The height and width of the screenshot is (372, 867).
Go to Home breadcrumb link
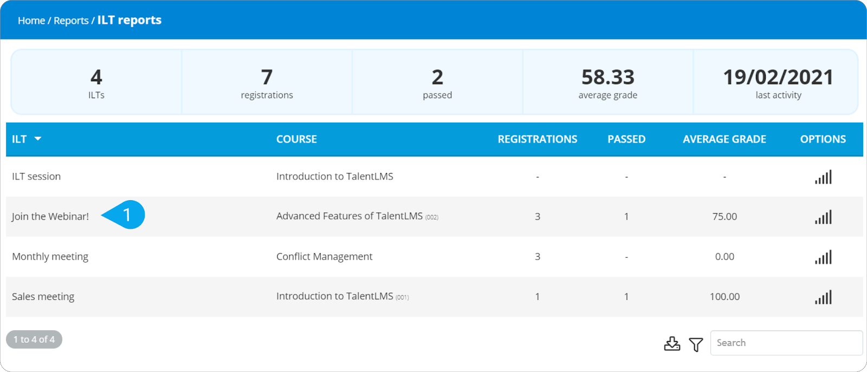click(x=31, y=21)
